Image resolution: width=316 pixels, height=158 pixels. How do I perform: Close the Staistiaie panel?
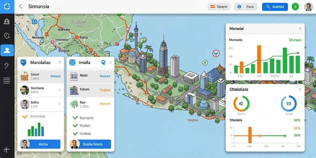click(x=300, y=89)
